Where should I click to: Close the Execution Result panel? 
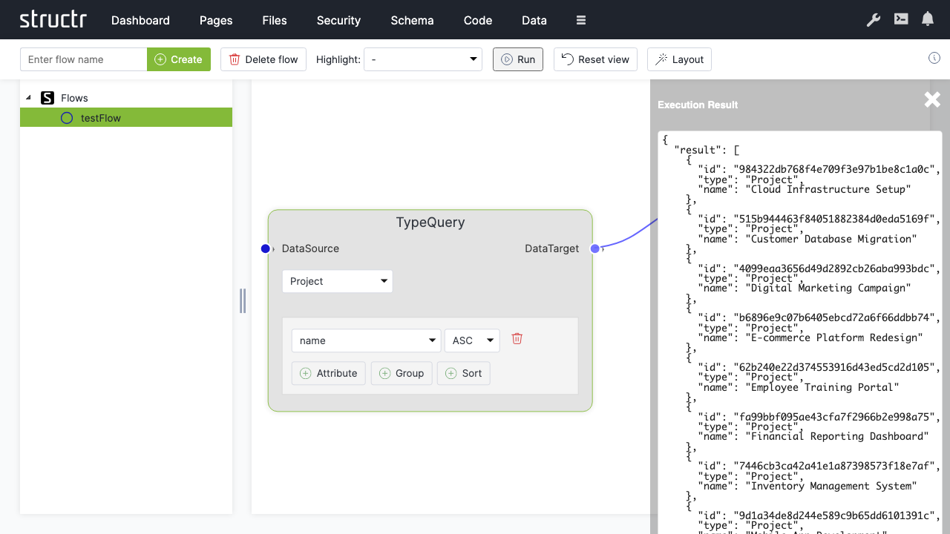pos(932,100)
